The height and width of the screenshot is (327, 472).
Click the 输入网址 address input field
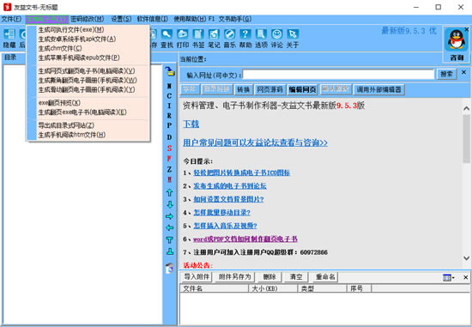[x=338, y=75]
